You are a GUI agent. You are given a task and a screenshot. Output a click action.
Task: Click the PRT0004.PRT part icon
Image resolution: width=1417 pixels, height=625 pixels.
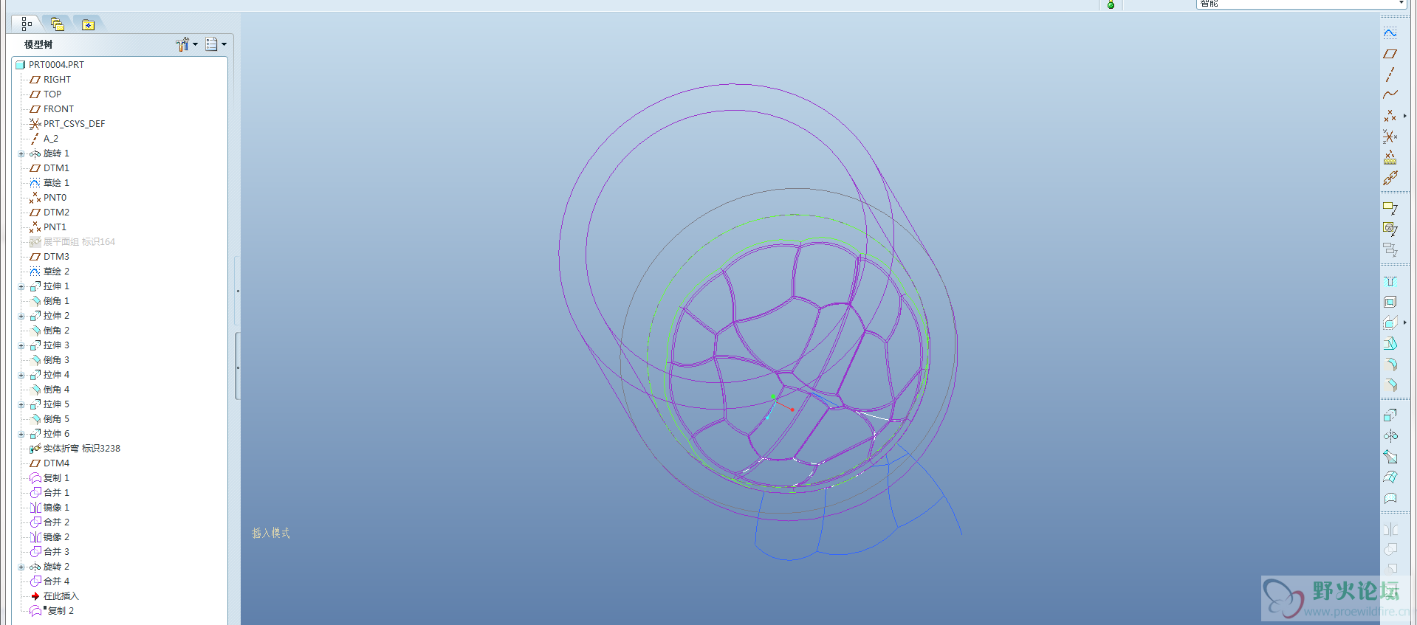pos(21,65)
